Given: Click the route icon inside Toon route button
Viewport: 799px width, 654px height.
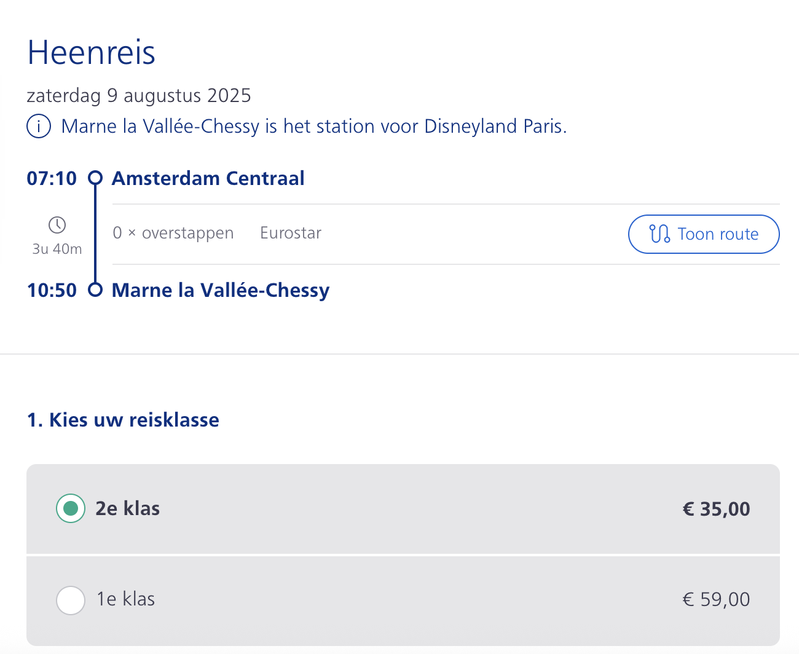Looking at the screenshot, I should pos(660,234).
